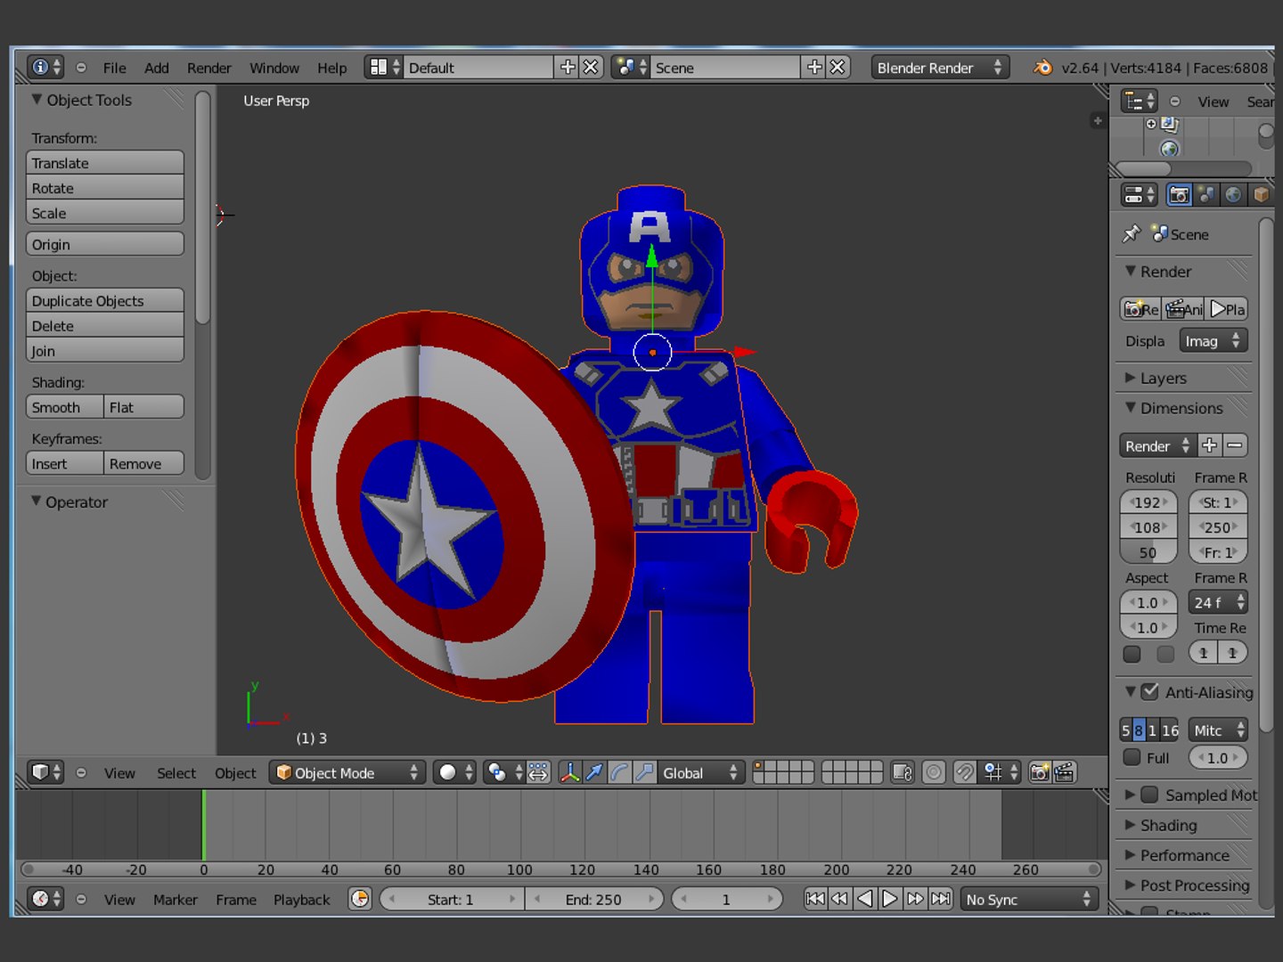Add a new screen layout next to Default
The width and height of the screenshot is (1283, 962).
(567, 68)
